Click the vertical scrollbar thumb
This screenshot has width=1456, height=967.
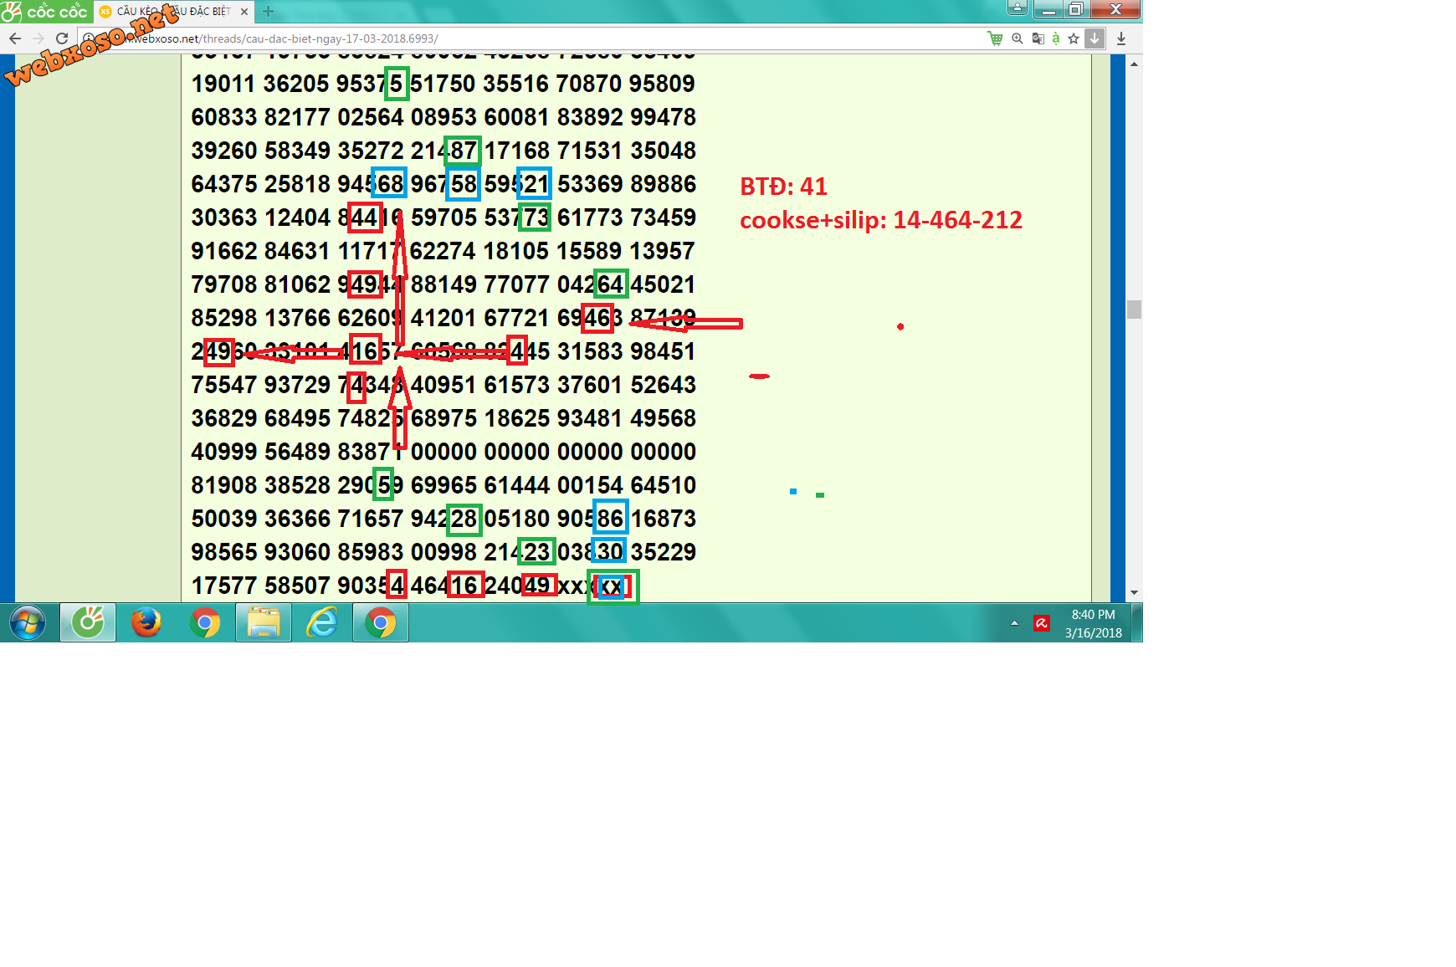[1134, 310]
